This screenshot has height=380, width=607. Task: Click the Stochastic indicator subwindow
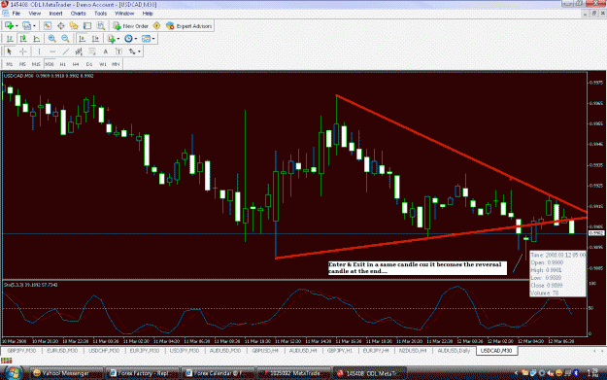[294, 309]
